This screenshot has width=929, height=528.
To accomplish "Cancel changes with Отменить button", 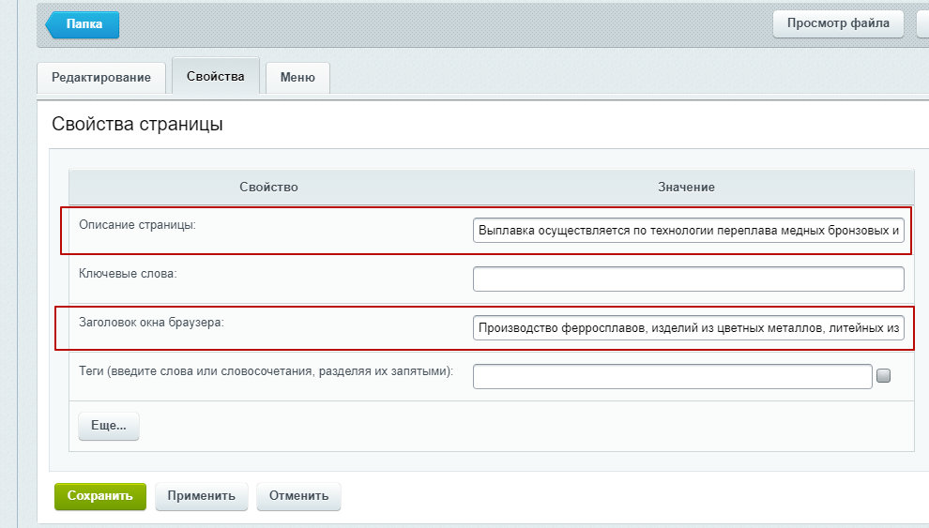I will point(298,496).
